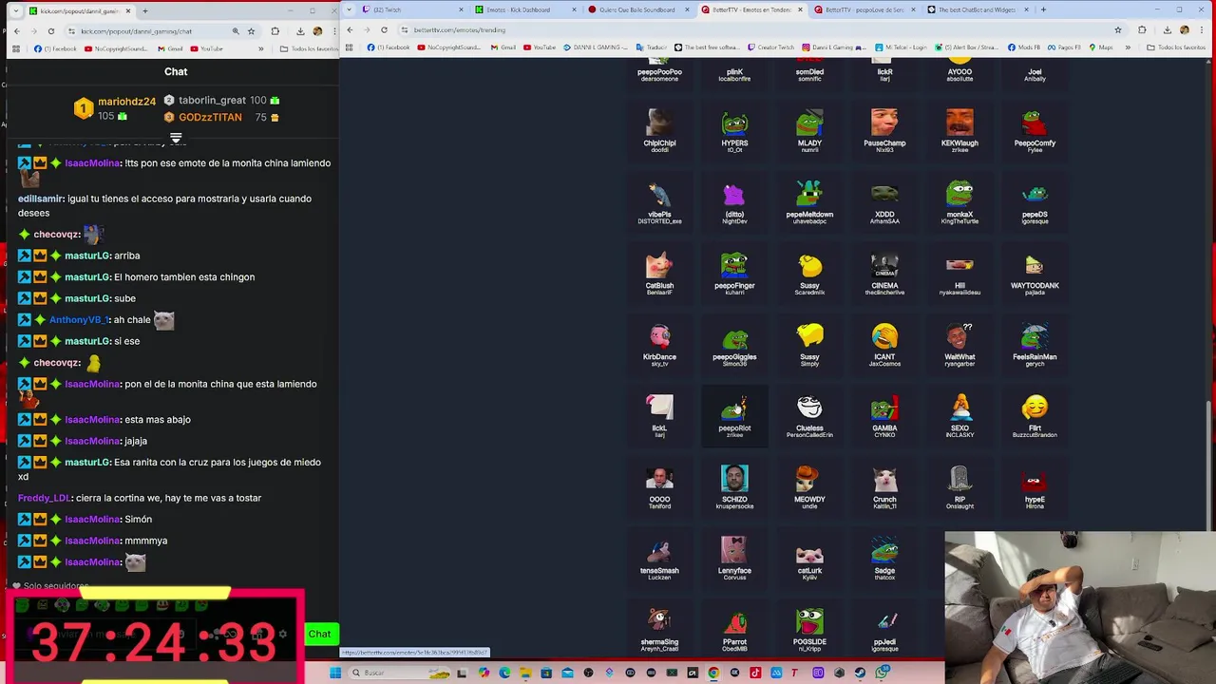Expand tab search dropdown in Kick chat window

(x=15, y=10)
